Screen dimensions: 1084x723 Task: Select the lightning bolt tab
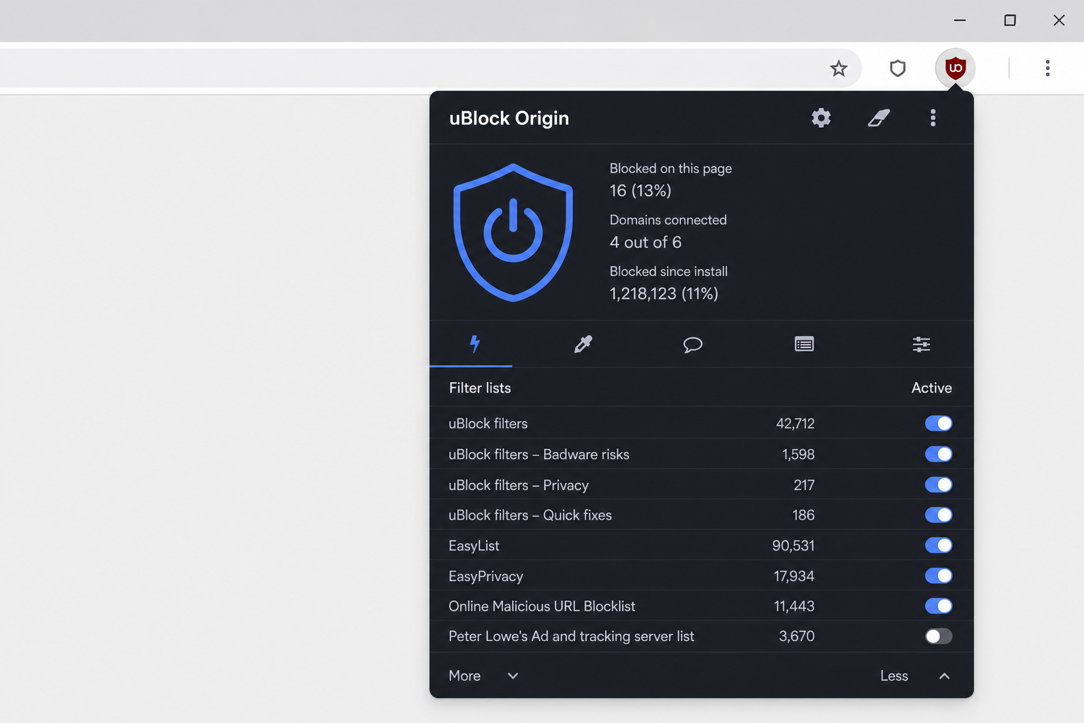pos(475,344)
